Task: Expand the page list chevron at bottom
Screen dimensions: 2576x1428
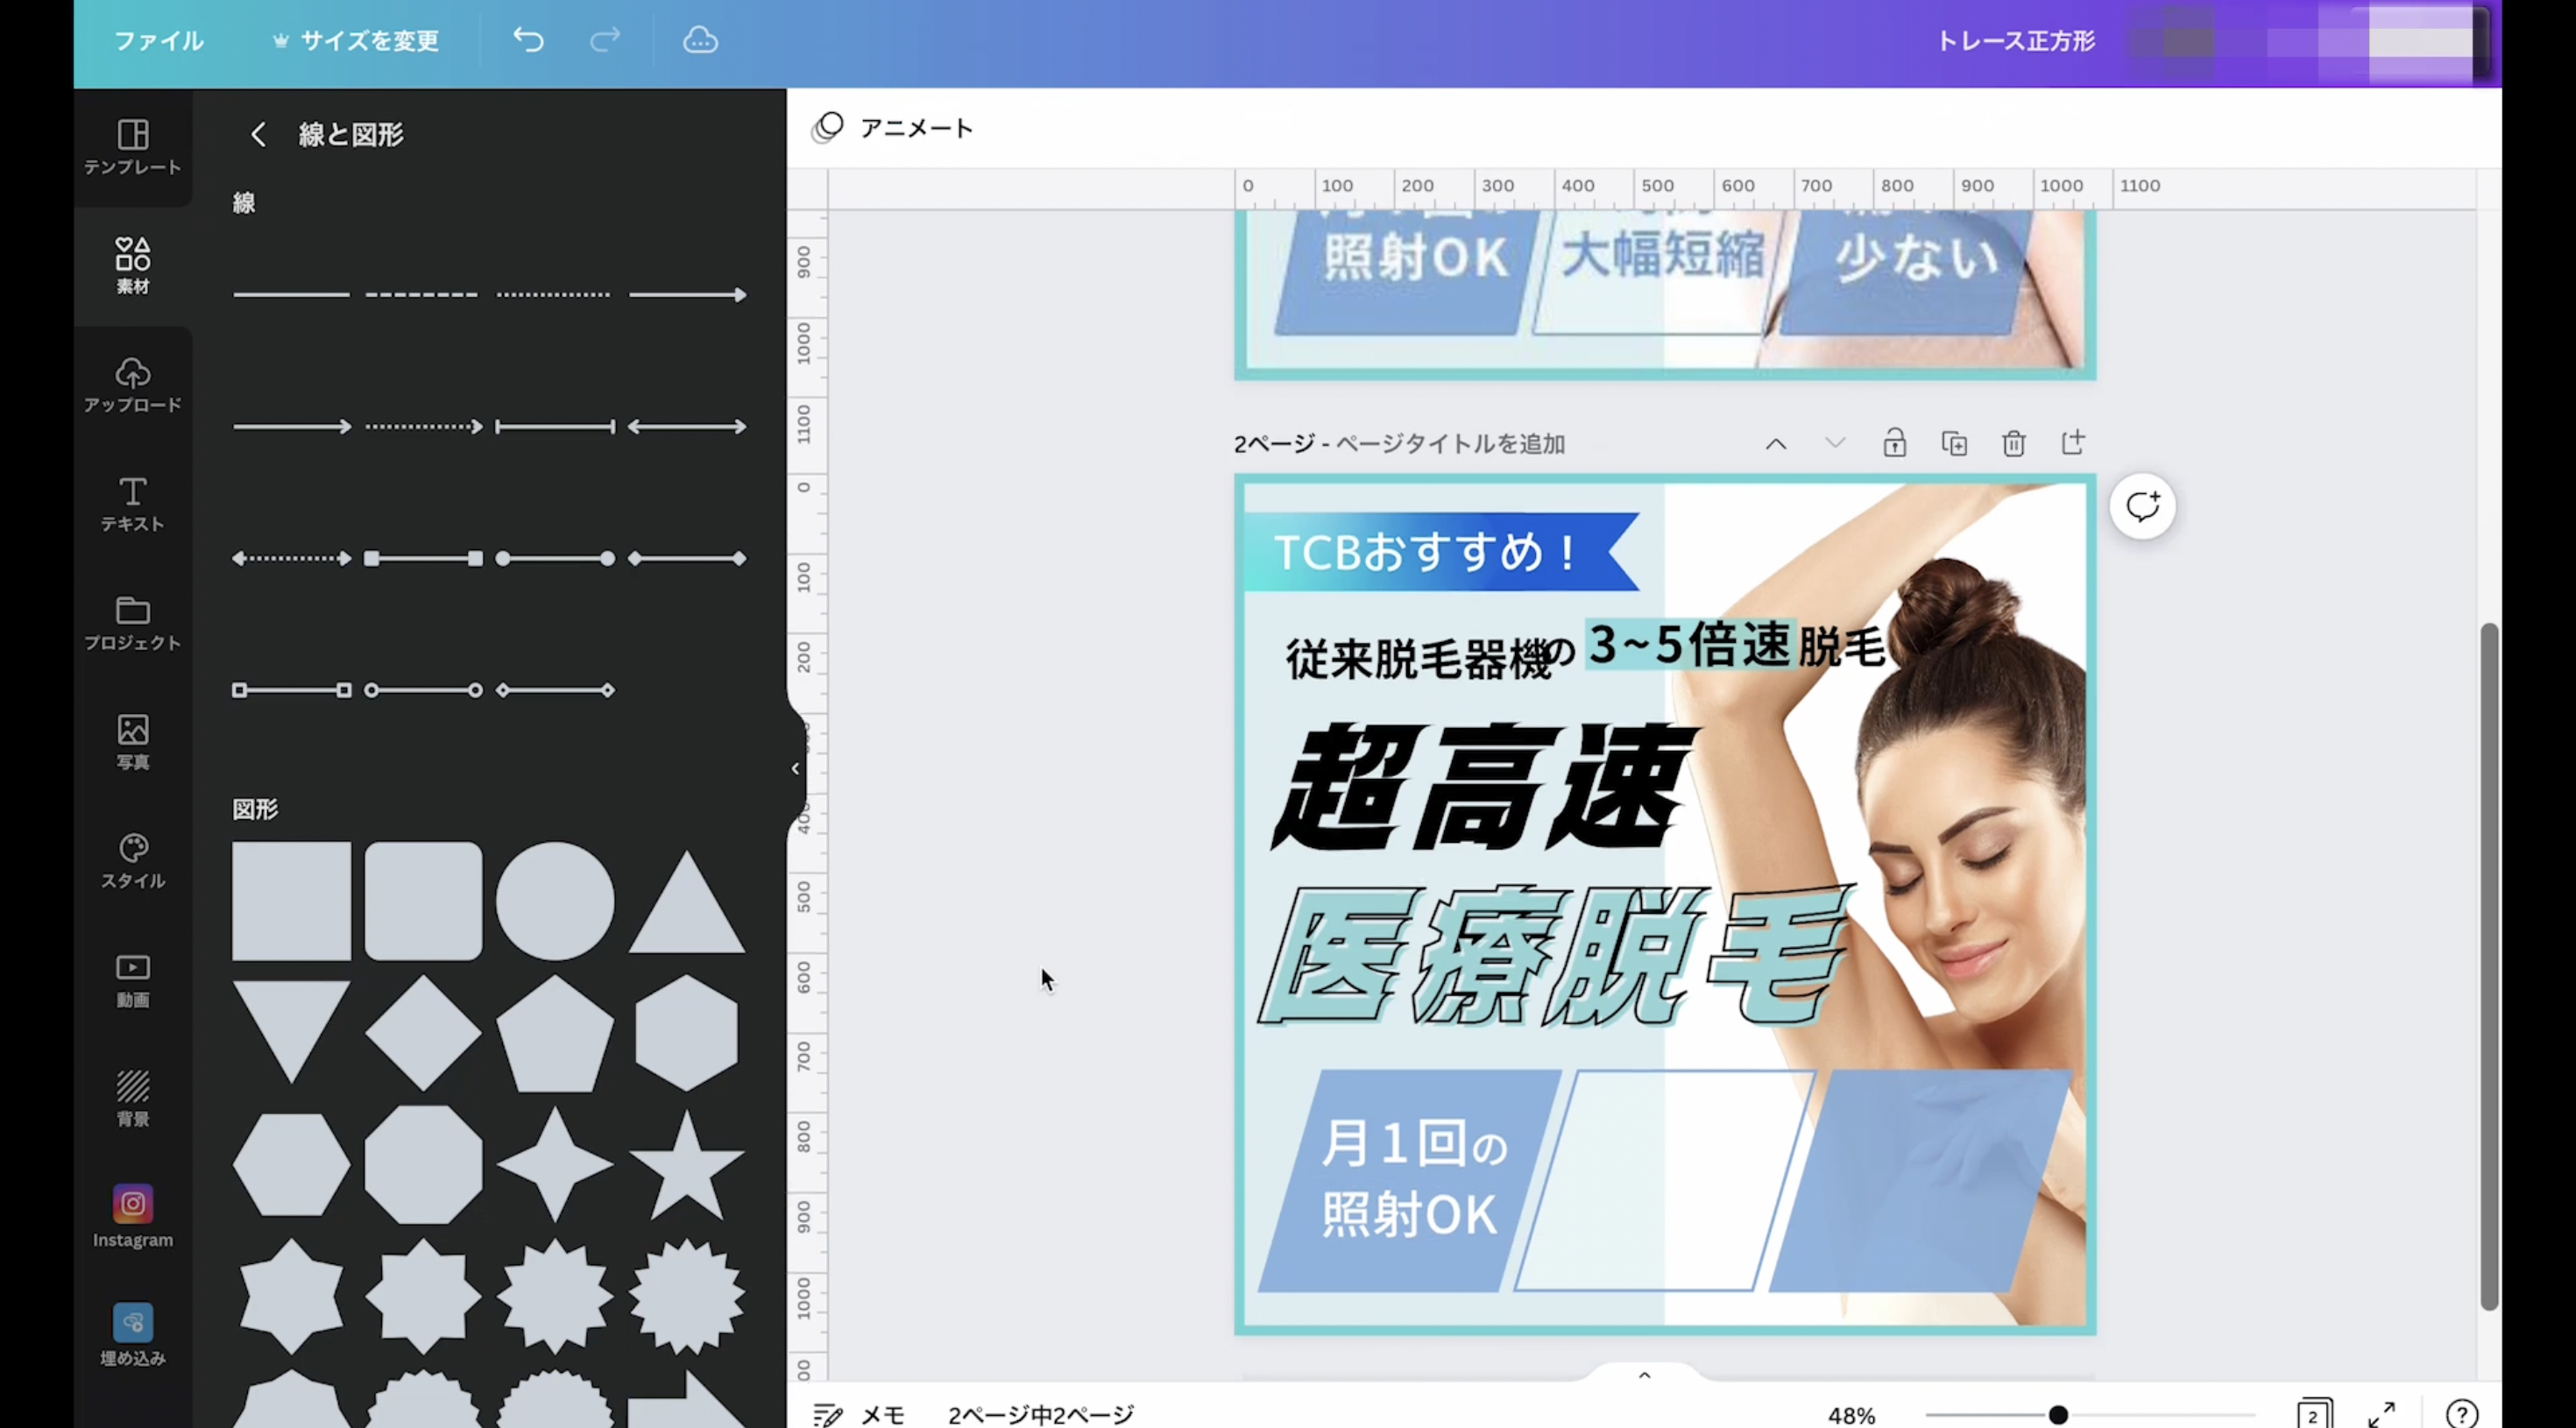Action: point(1644,1375)
